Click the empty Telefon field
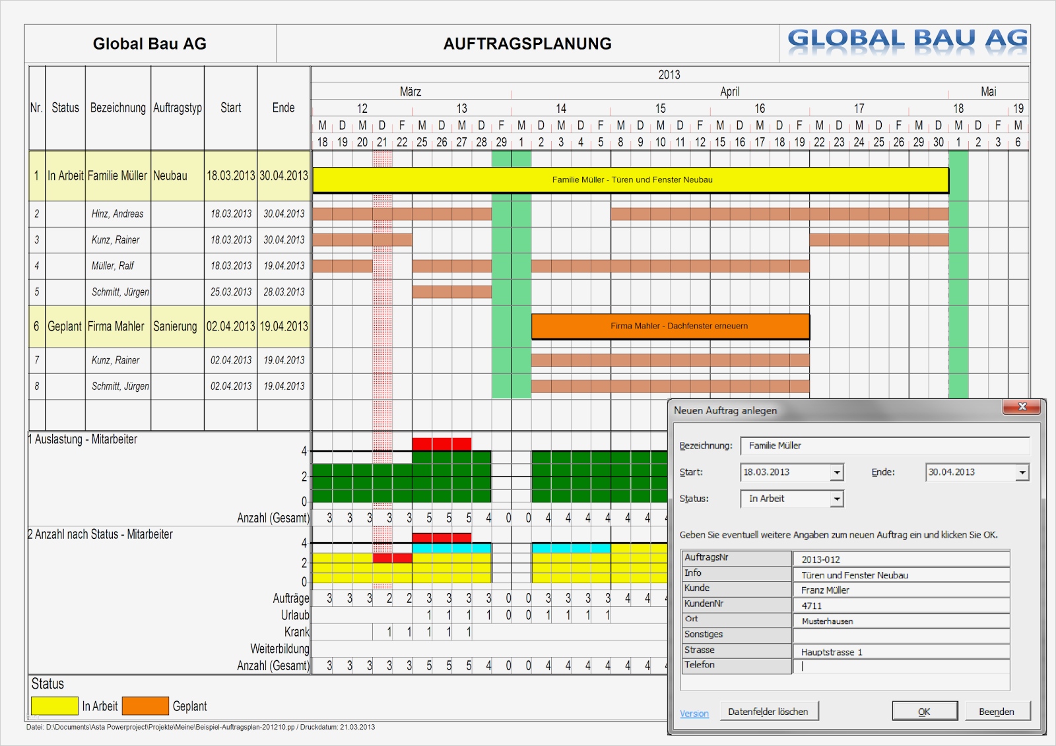The width and height of the screenshot is (1056, 746). tap(901, 667)
